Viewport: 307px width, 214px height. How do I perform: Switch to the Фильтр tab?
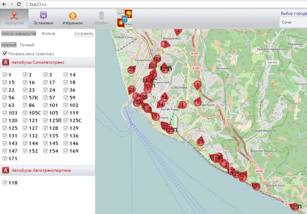(x=48, y=34)
